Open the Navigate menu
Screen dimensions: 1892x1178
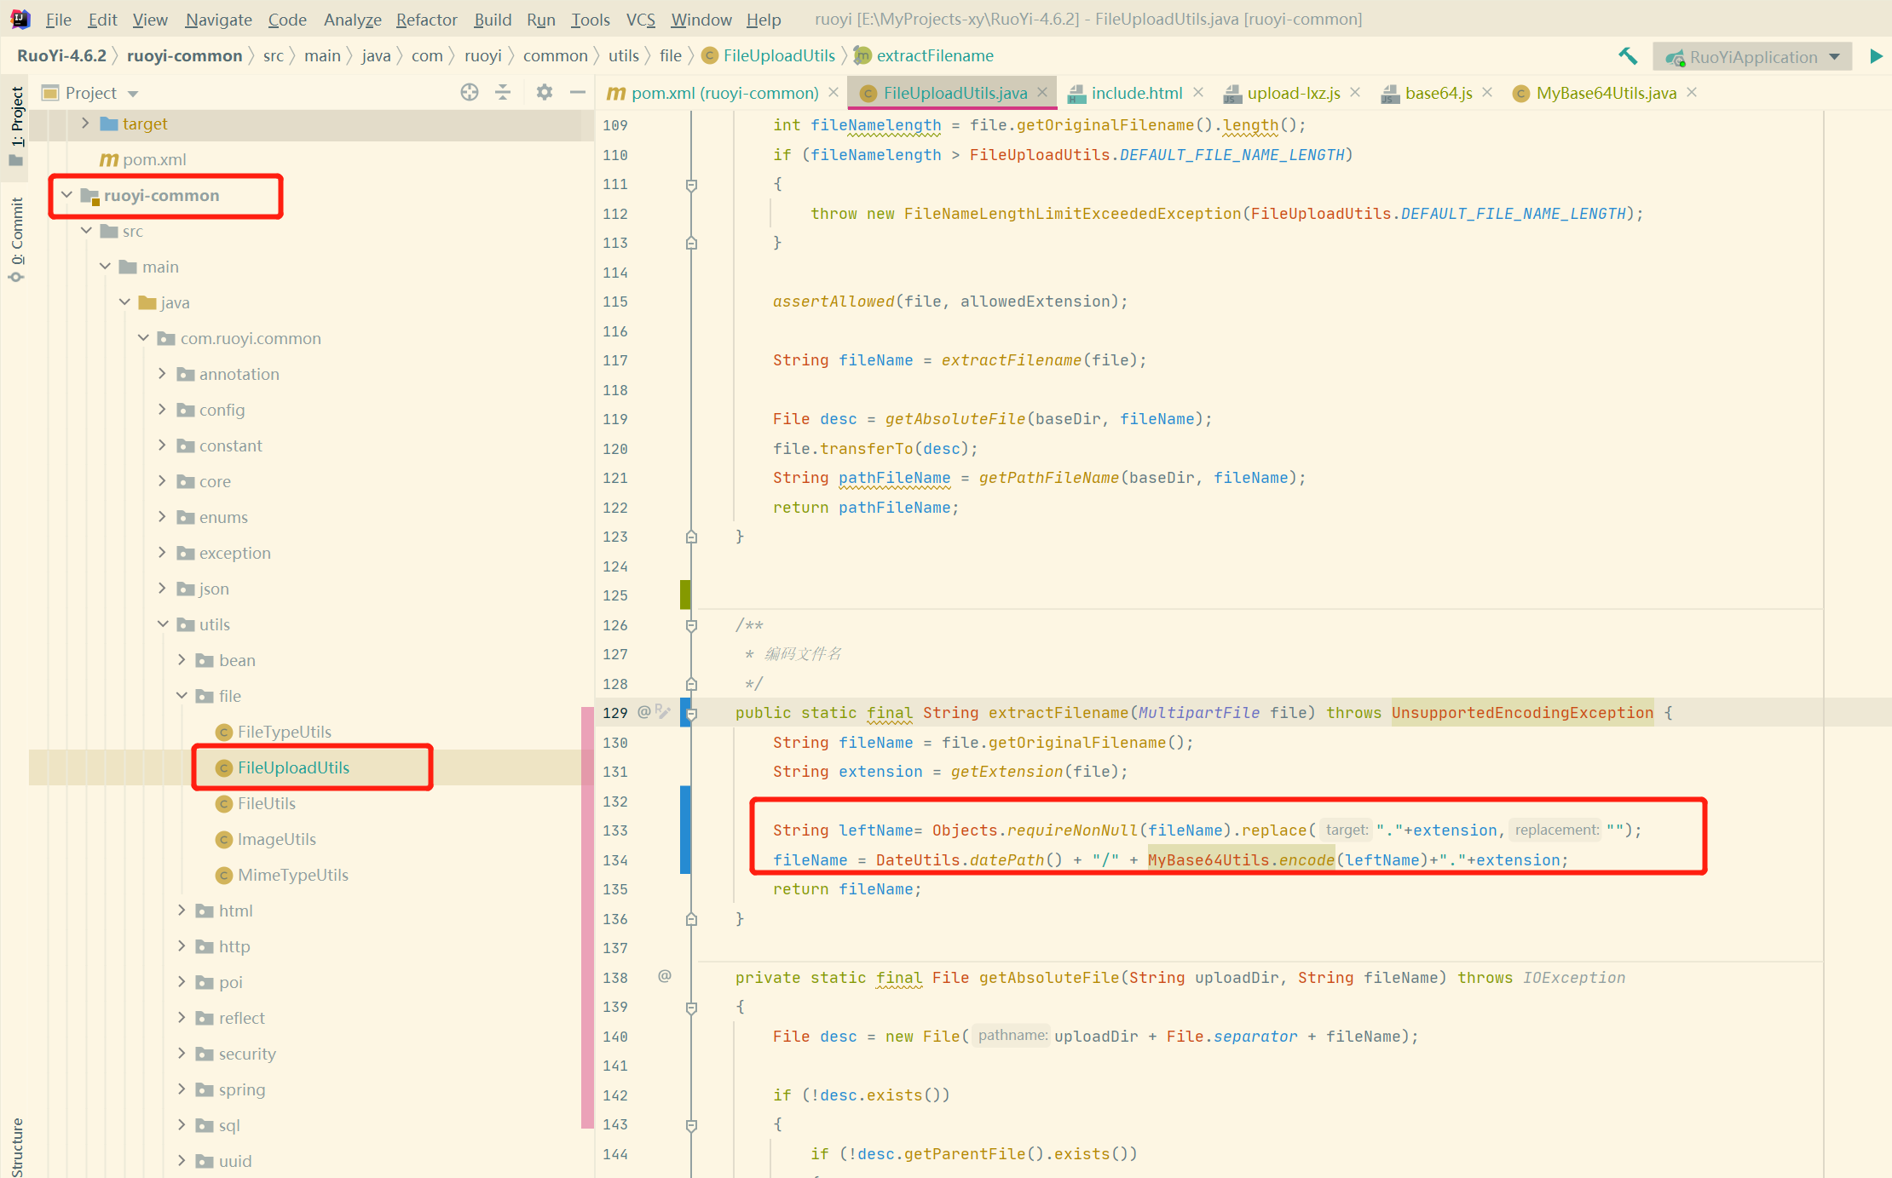coord(218,19)
